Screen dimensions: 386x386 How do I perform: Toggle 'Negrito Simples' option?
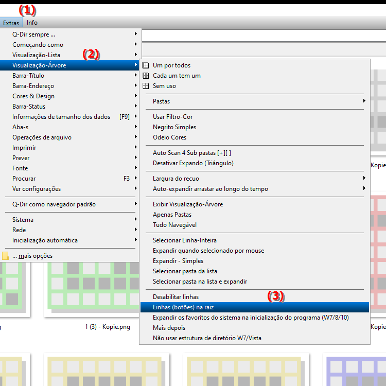click(255, 127)
